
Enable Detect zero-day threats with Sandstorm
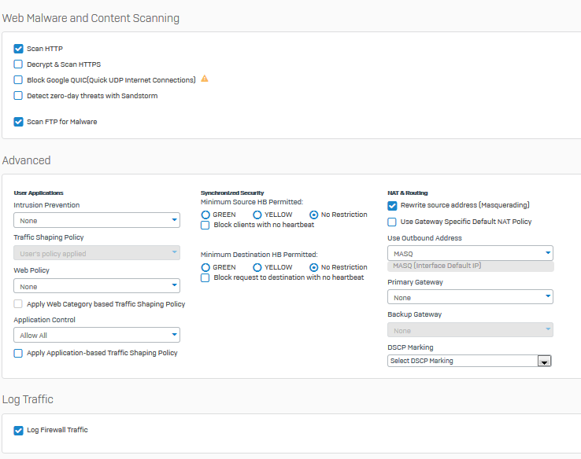19,96
